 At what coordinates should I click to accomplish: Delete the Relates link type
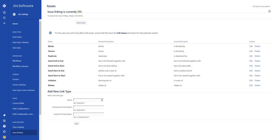(x=257, y=85)
